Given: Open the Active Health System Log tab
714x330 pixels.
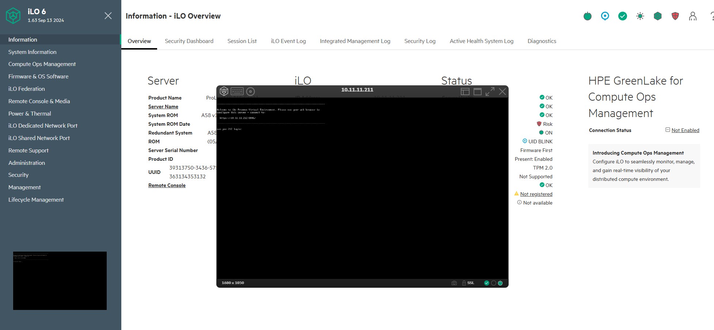Looking at the screenshot, I should point(482,41).
